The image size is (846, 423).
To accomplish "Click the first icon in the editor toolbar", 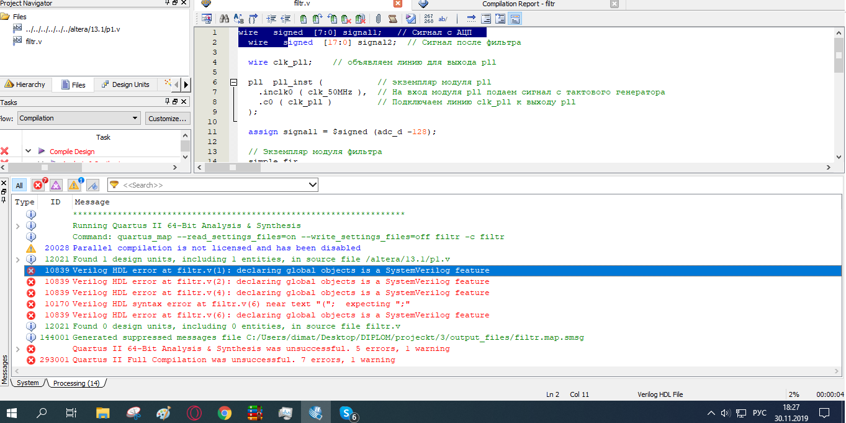I will point(206,19).
